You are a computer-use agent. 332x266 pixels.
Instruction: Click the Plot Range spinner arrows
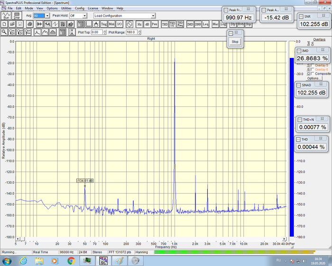[x=139, y=32]
